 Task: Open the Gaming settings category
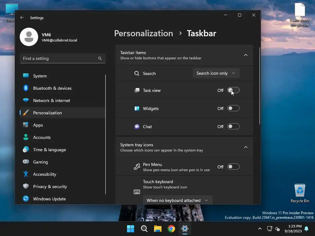(x=62, y=162)
